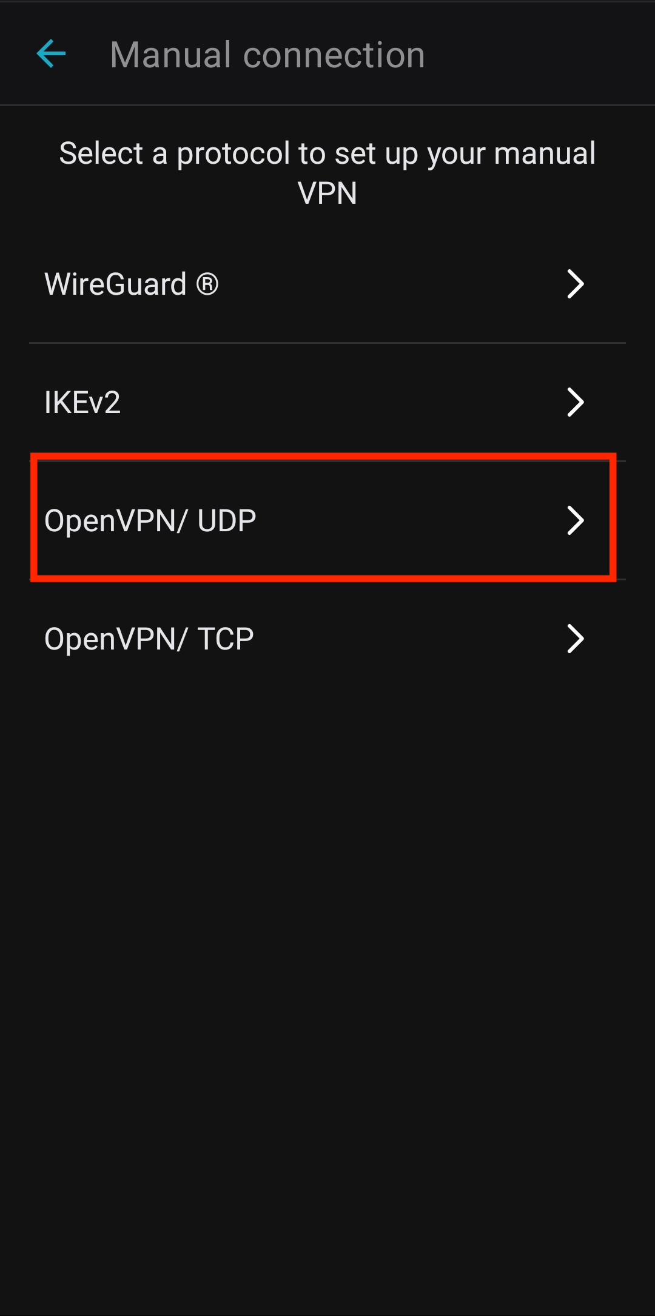Select the OpenVPN/ UDP label
Viewport: 655px width, 1316px height.
pyautogui.click(x=150, y=521)
